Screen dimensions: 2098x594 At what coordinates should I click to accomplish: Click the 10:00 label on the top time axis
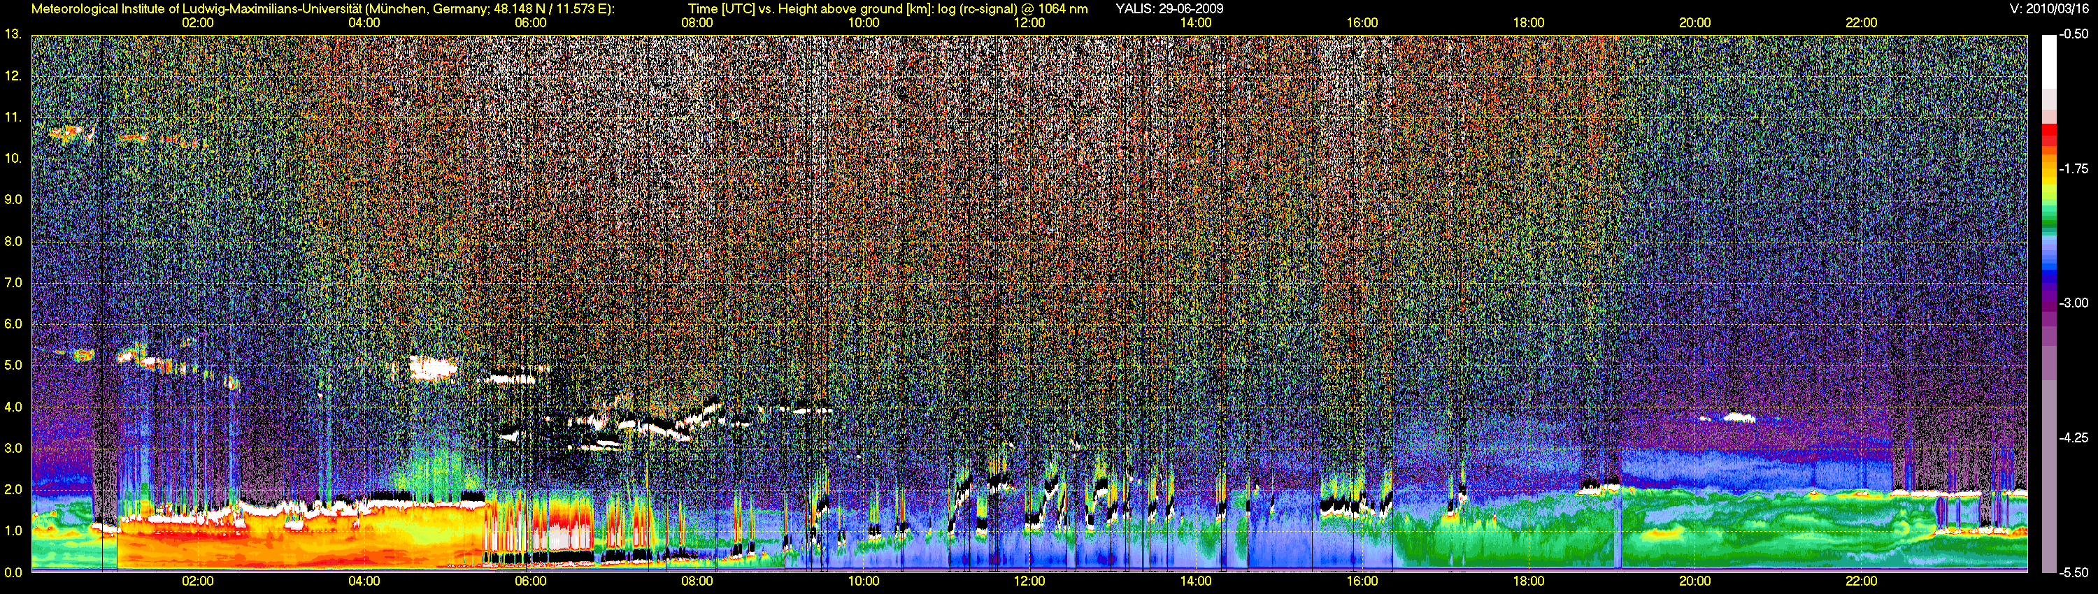click(863, 23)
